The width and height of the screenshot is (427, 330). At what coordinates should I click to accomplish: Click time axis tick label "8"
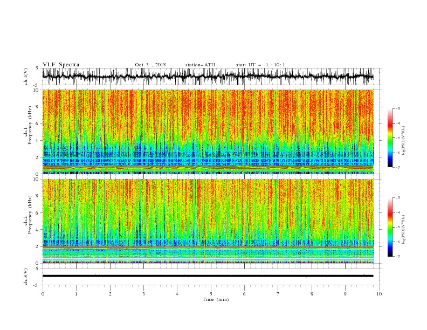[312, 294]
